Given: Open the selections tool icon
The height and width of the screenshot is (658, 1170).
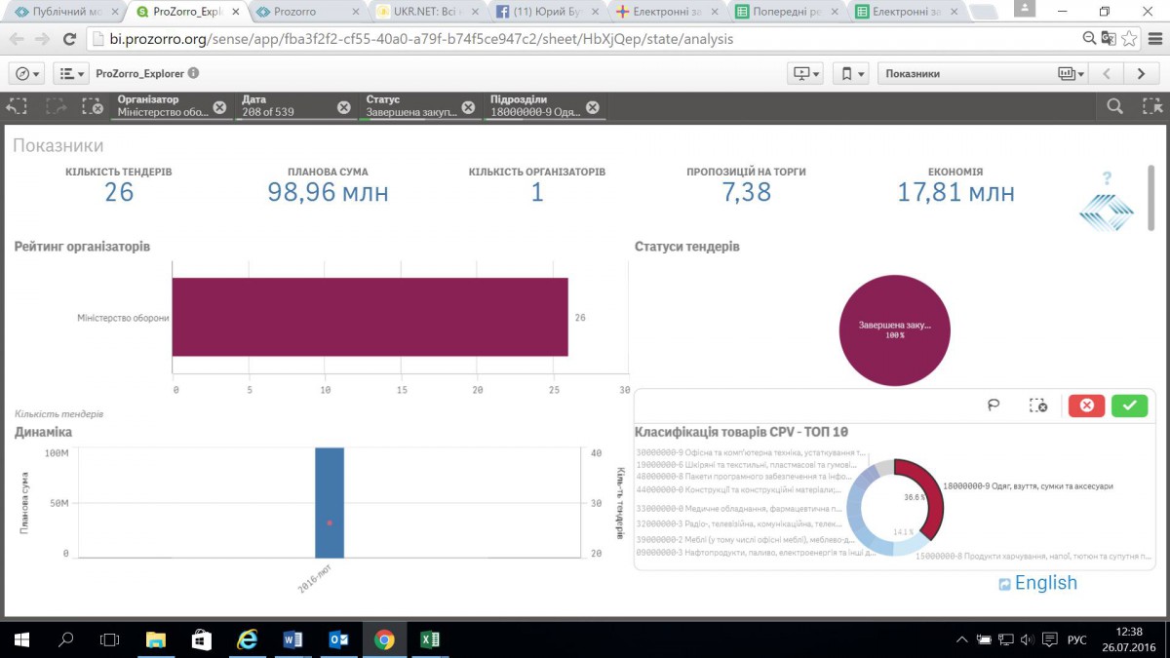Looking at the screenshot, I should [x=1151, y=107].
